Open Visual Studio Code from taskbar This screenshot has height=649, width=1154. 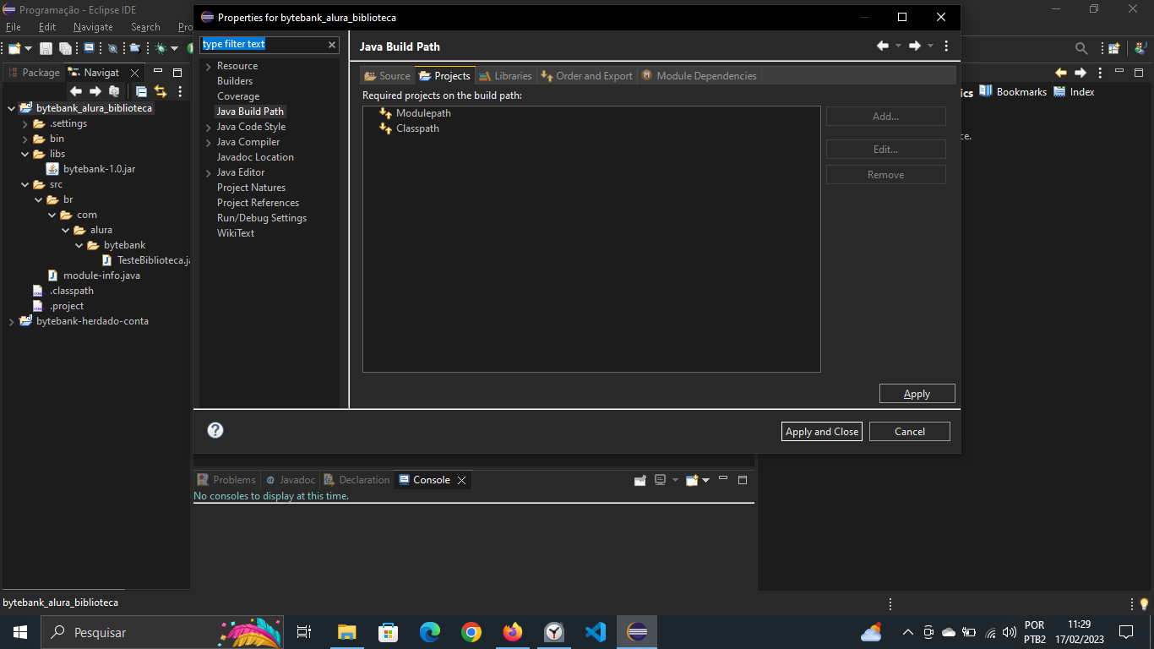pos(596,632)
